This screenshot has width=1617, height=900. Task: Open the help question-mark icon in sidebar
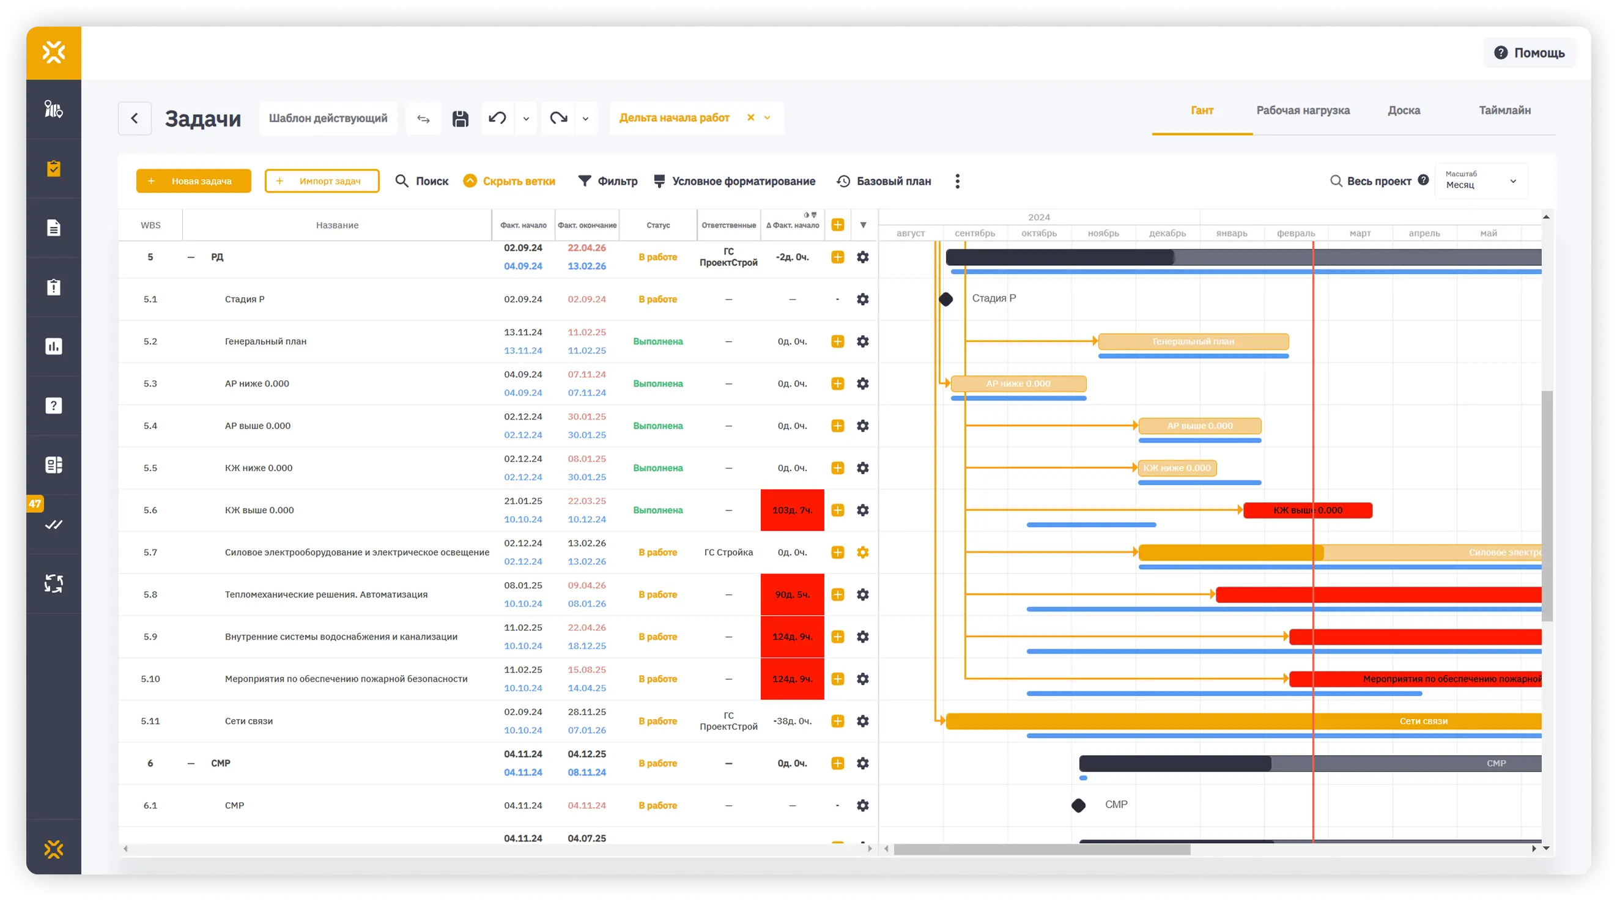[x=53, y=405]
